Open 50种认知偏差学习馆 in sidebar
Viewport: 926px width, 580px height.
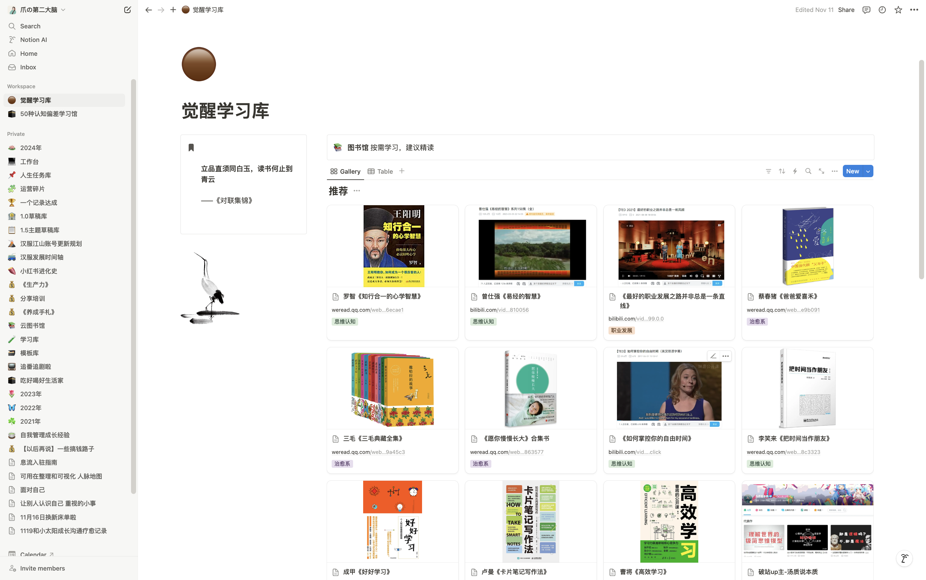[x=49, y=114]
